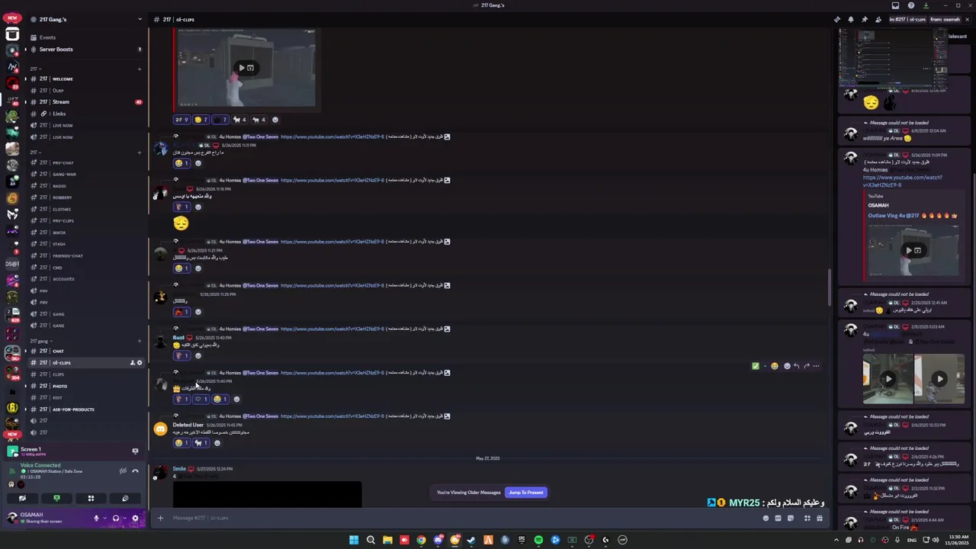Viewport: 976px width, 549px height.
Task: Open Server Boosts
Action: 85,50
